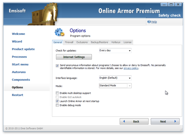Select Start menu in sidebar

[x=20, y=64]
